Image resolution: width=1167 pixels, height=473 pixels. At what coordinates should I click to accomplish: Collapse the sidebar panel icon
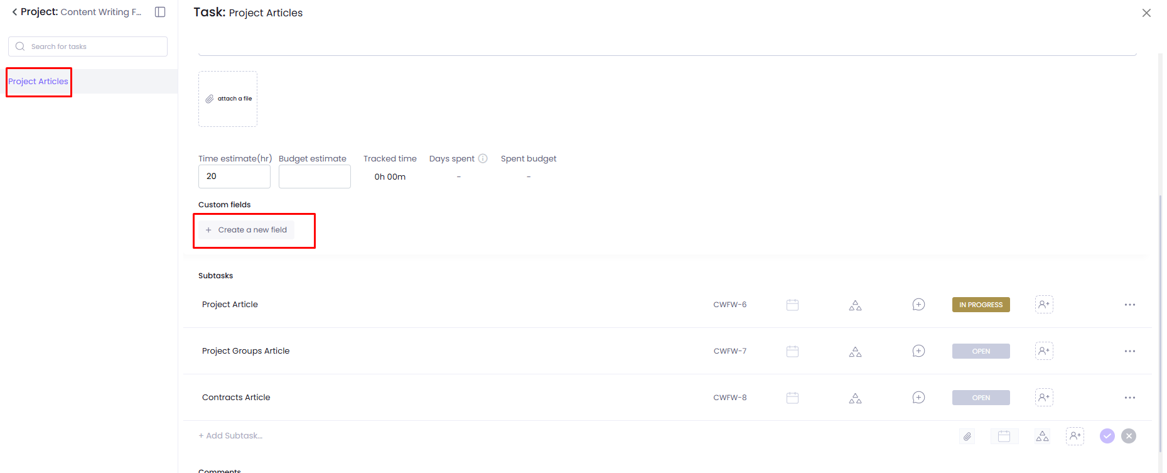tap(160, 12)
